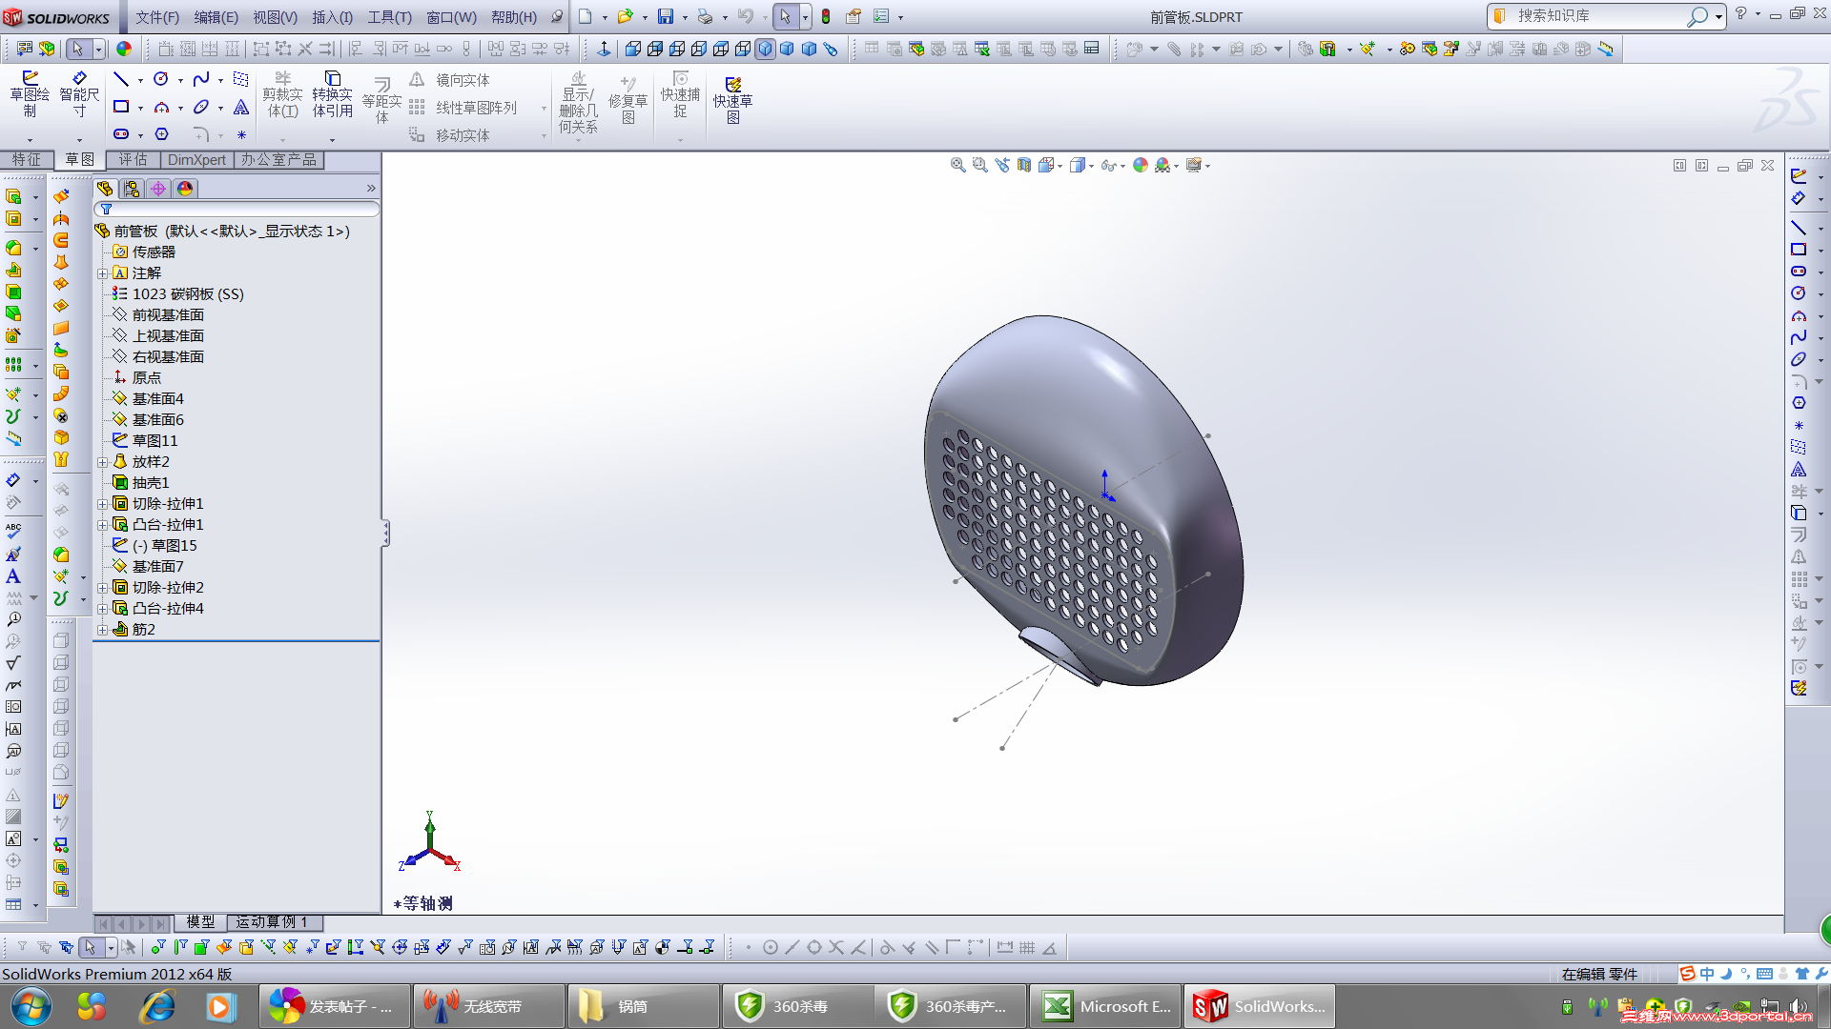Viewport: 1831px width, 1029px height.
Task: Expand the 放样2 feature node
Action: pyautogui.click(x=102, y=462)
